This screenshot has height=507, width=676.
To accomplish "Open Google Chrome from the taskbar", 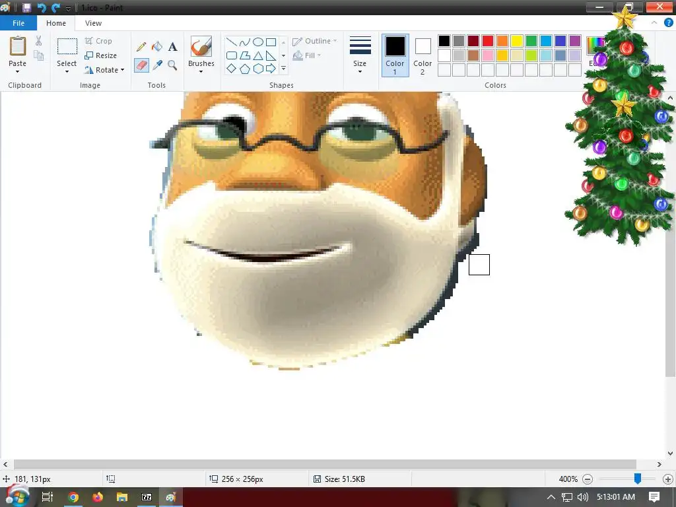I will point(73,497).
